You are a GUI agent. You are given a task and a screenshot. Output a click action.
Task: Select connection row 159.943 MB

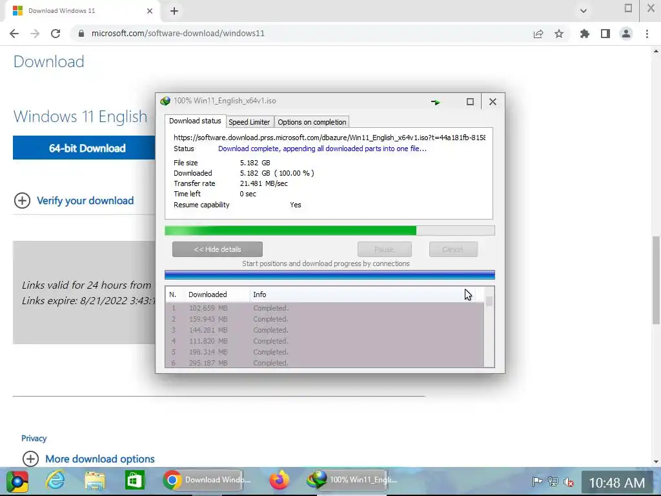tap(325, 319)
